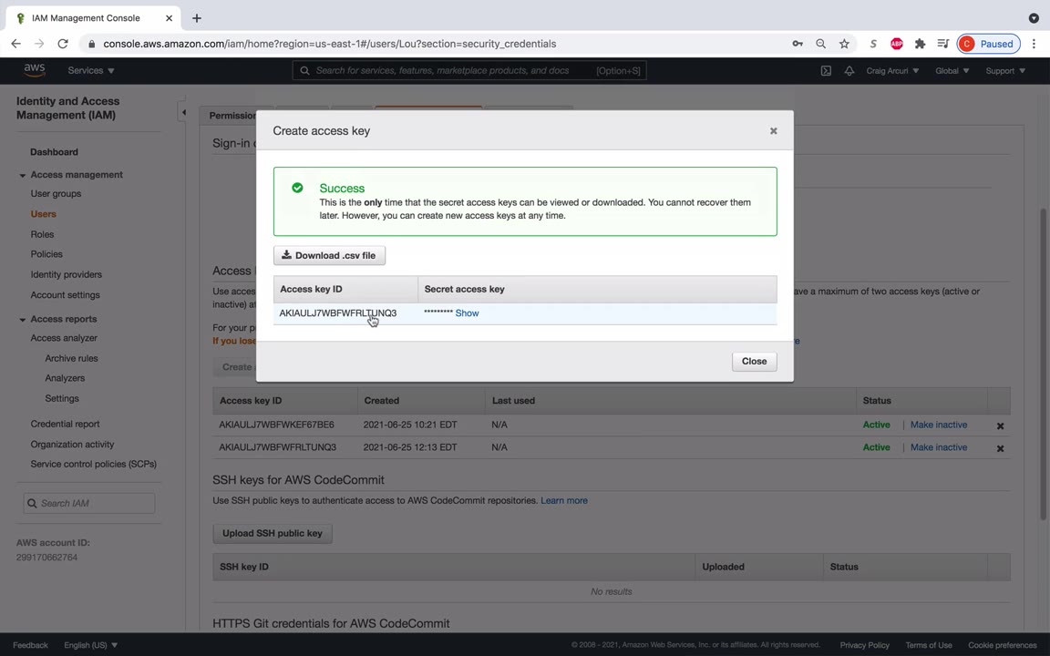Delete access key AKIAULJ7WBFWFRLTUNQ3 with X icon
The image size is (1050, 656).
point(1000,448)
